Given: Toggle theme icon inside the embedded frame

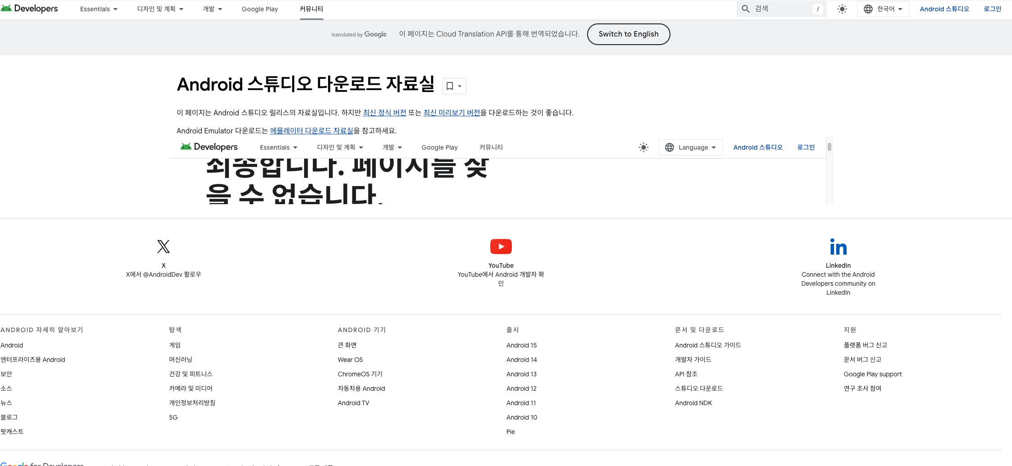Looking at the screenshot, I should click(x=644, y=147).
